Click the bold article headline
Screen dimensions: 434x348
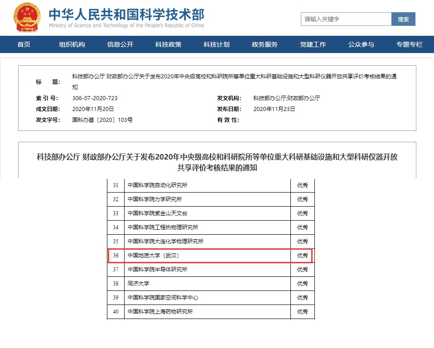point(217,162)
